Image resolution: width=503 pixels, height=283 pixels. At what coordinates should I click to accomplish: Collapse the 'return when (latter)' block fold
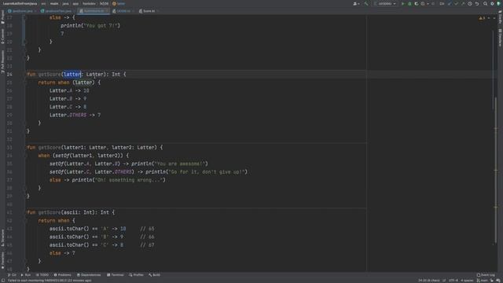click(x=24, y=83)
